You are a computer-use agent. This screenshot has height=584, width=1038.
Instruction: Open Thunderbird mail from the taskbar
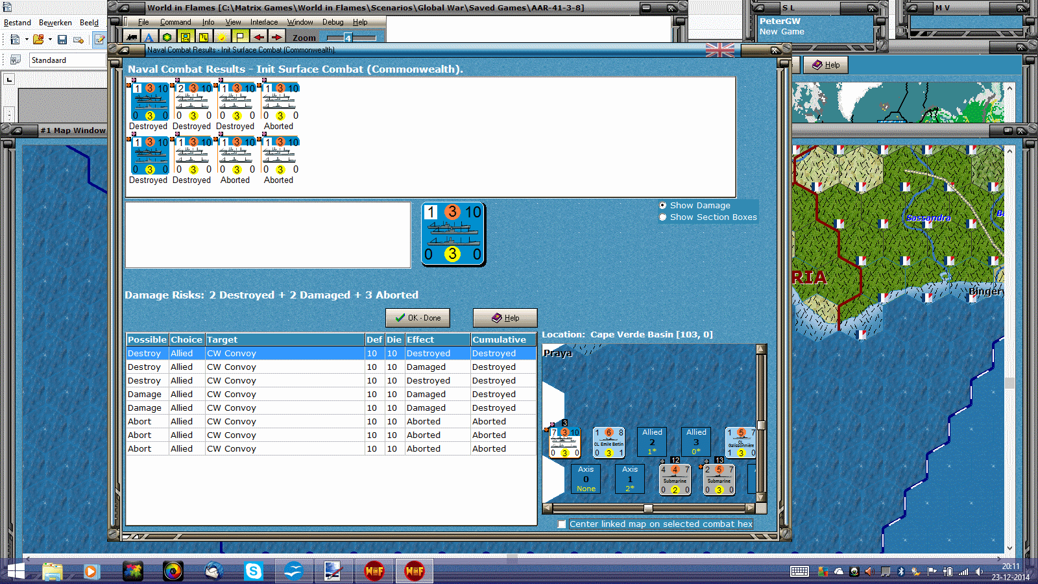point(213,571)
